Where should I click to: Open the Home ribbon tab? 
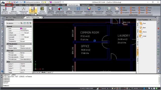coord(9,5)
